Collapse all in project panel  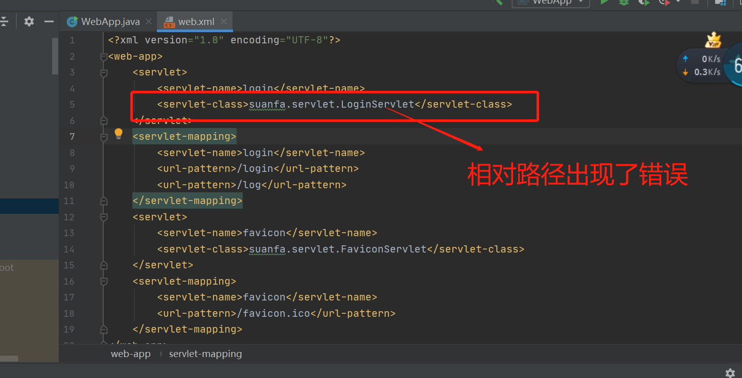click(4, 21)
